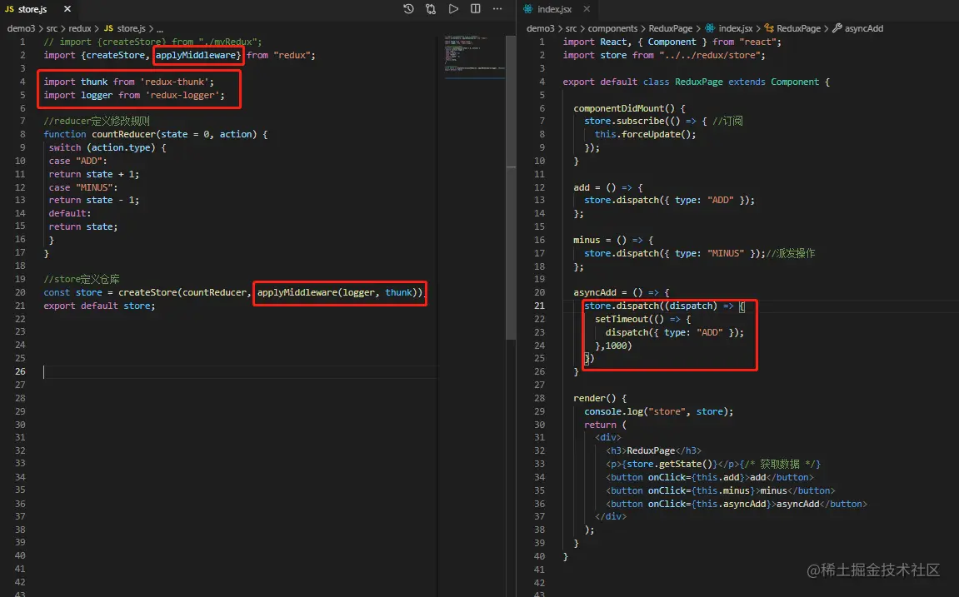Image resolution: width=959 pixels, height=597 pixels.
Task: Click 'minus = () => {' on line 16
Action: [x=613, y=240]
